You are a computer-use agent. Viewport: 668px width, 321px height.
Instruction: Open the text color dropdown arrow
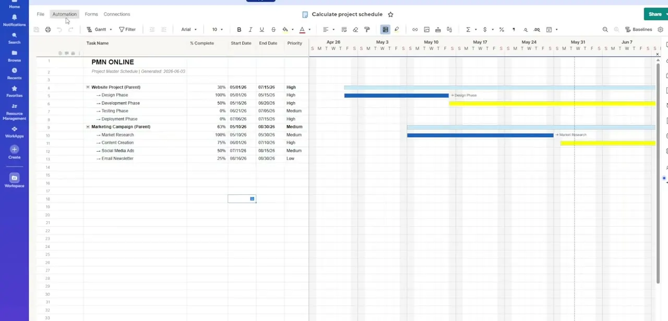point(309,30)
